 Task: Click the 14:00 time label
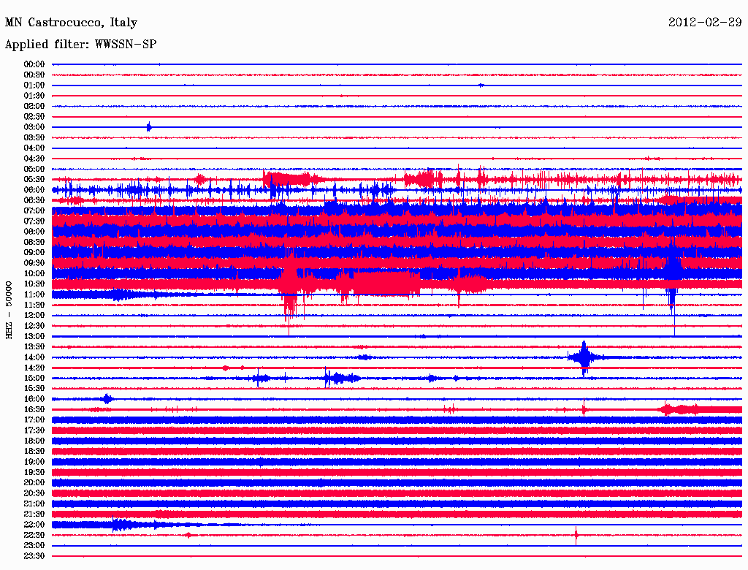pos(34,357)
